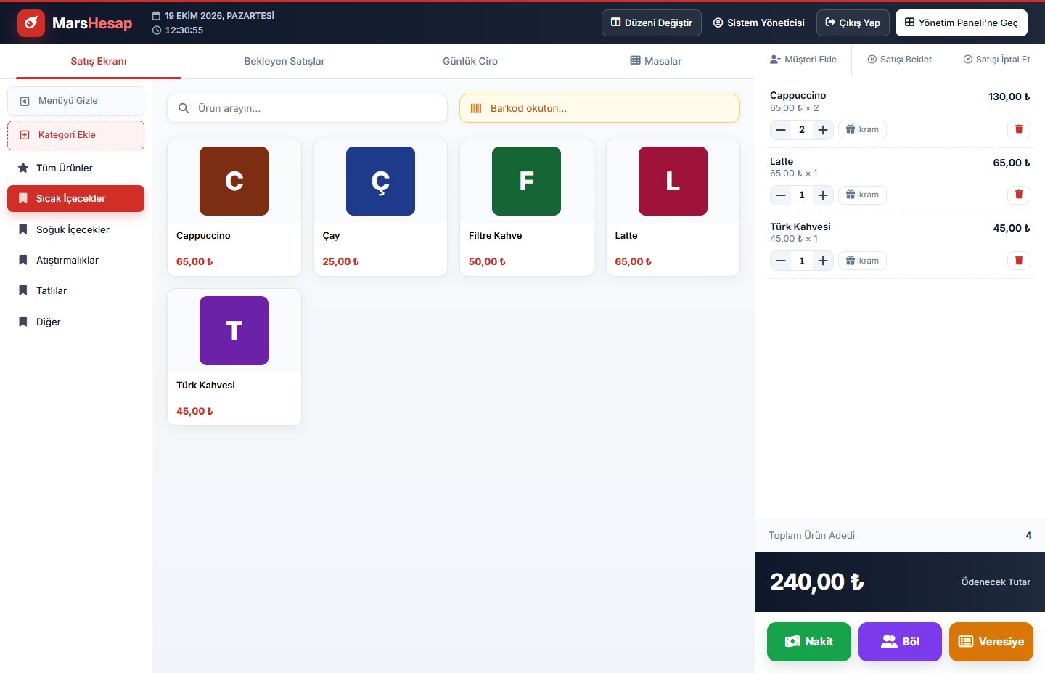Screen dimensions: 1045x673
Task: Reduce Latte quantity with minus
Action: (x=781, y=195)
